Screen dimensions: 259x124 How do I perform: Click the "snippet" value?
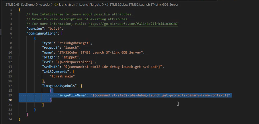tap(70, 57)
